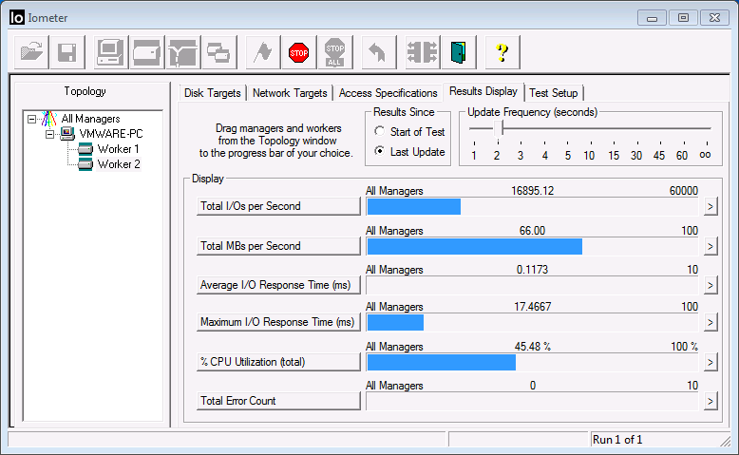The width and height of the screenshot is (739, 455).
Task: Open Help with the question mark icon
Action: [502, 52]
